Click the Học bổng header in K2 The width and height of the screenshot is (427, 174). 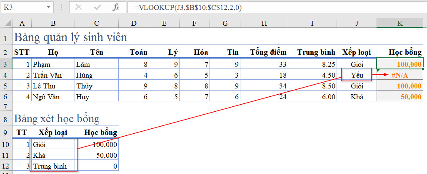(405, 52)
